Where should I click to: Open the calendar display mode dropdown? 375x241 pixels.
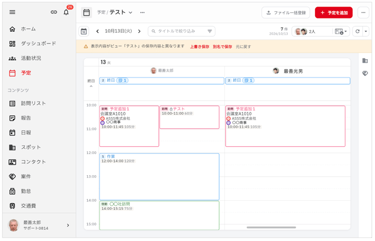(341, 31)
